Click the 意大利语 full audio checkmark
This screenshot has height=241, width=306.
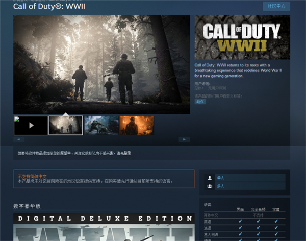click(258, 234)
